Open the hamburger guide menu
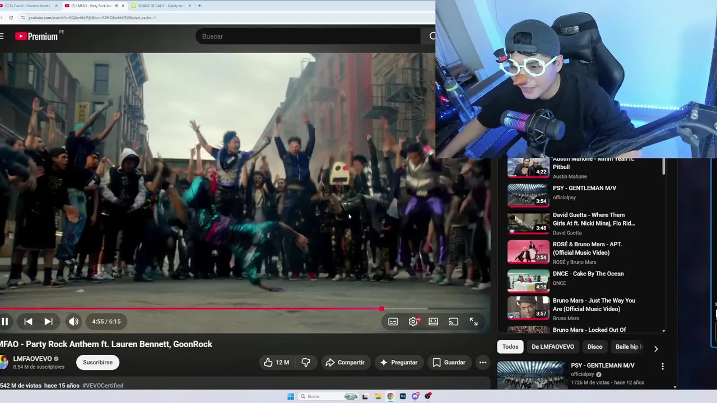This screenshot has width=717, height=403. pyautogui.click(x=2, y=36)
